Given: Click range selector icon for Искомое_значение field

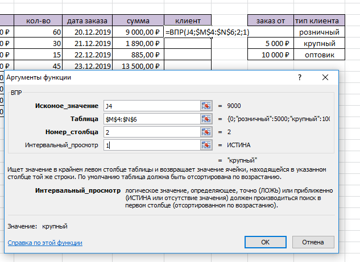Looking at the screenshot, I should click(x=206, y=106).
